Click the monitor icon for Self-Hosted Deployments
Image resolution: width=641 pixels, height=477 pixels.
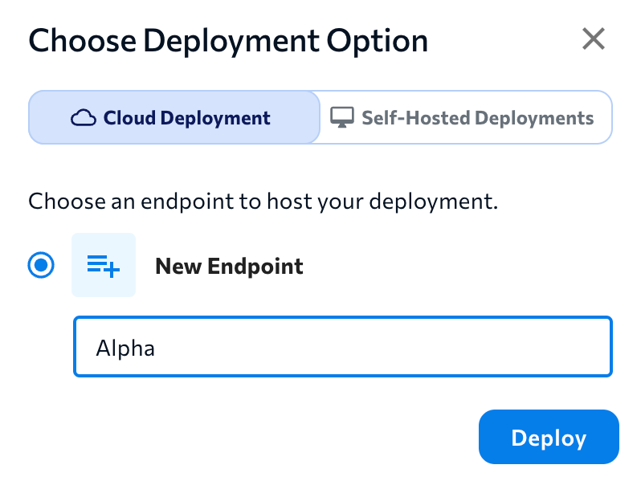(x=342, y=119)
